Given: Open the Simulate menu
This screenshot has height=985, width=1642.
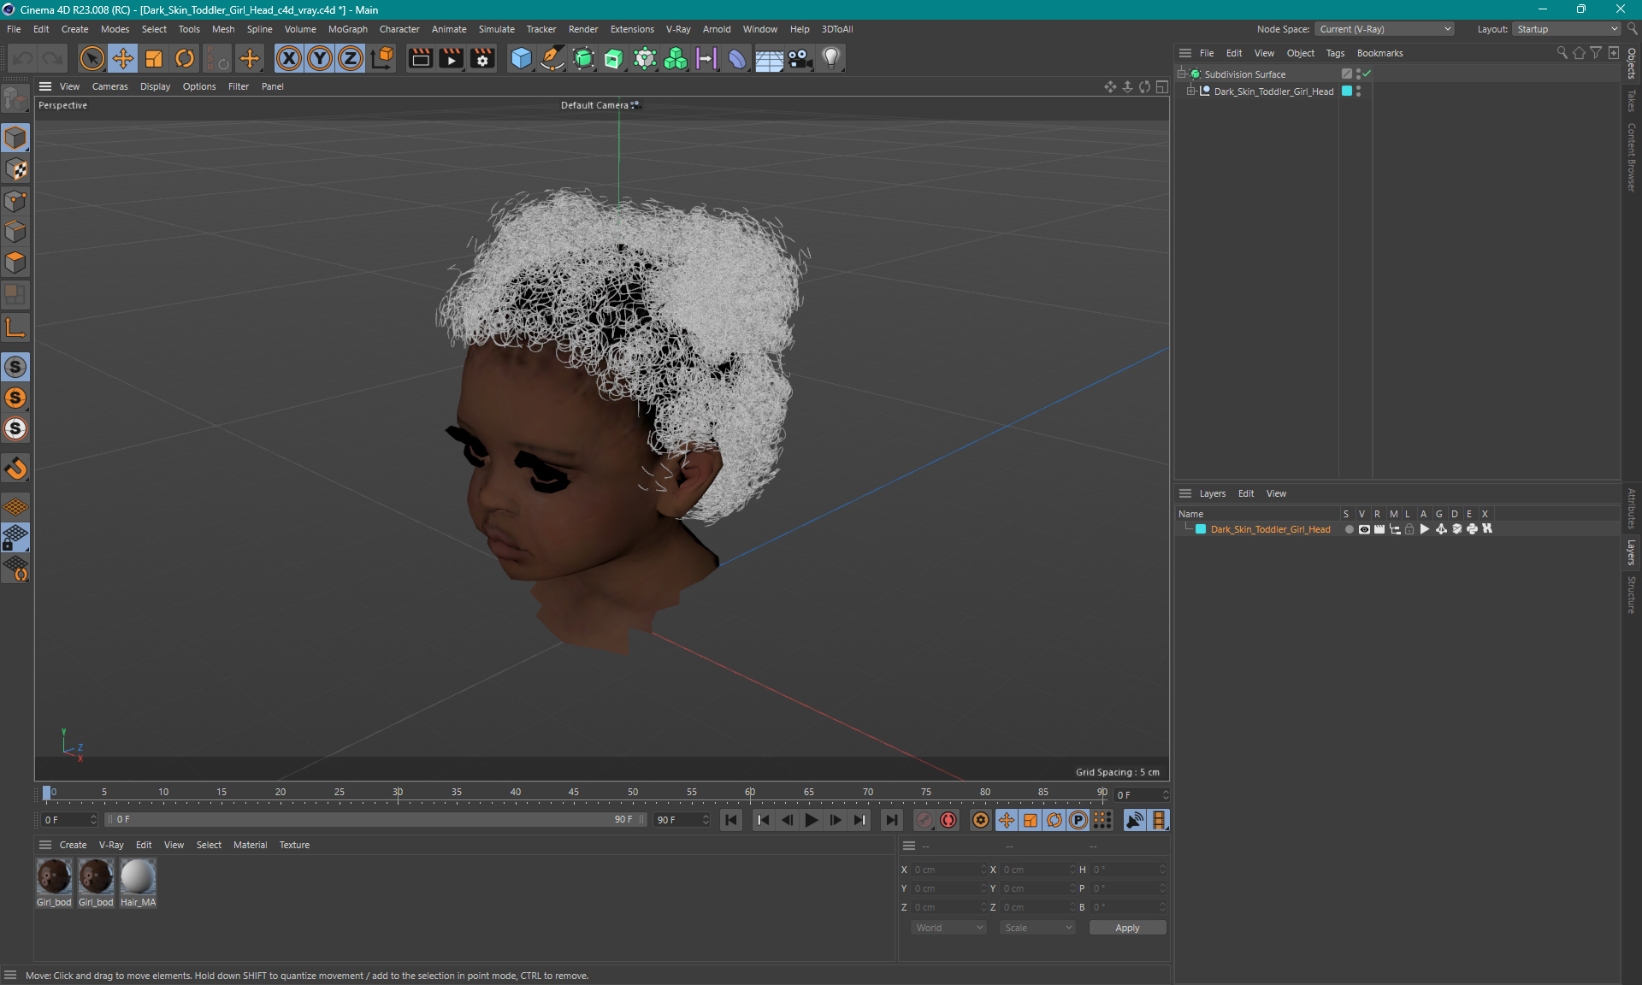Looking at the screenshot, I should coord(496,29).
